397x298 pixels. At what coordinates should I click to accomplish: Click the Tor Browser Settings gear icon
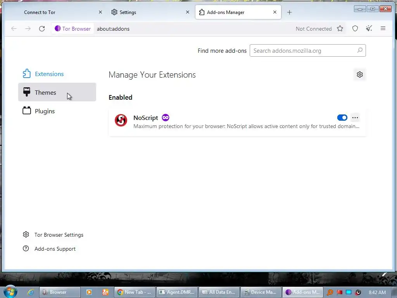[26, 234]
